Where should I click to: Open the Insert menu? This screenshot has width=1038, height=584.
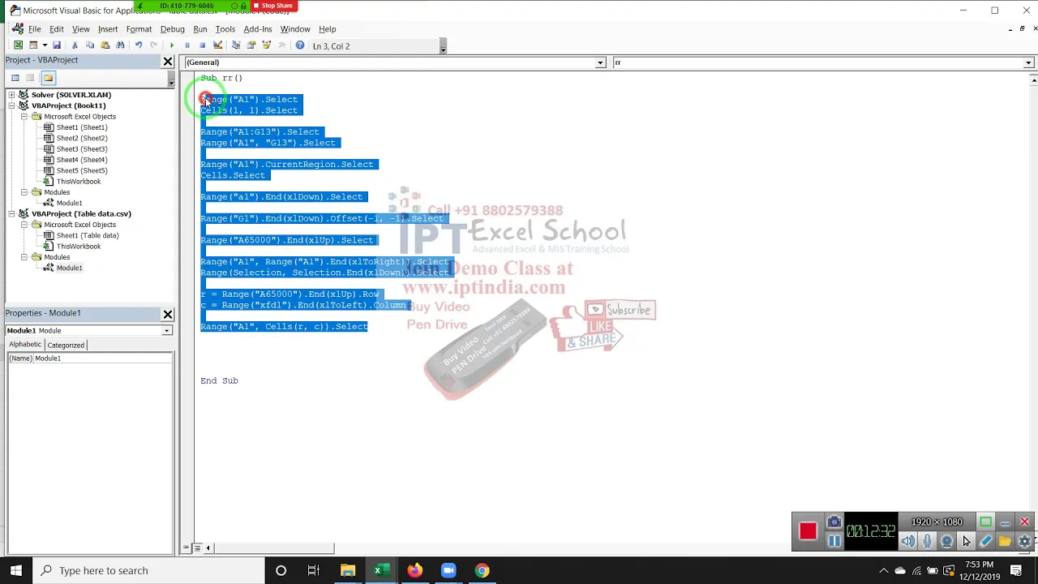[108, 29]
